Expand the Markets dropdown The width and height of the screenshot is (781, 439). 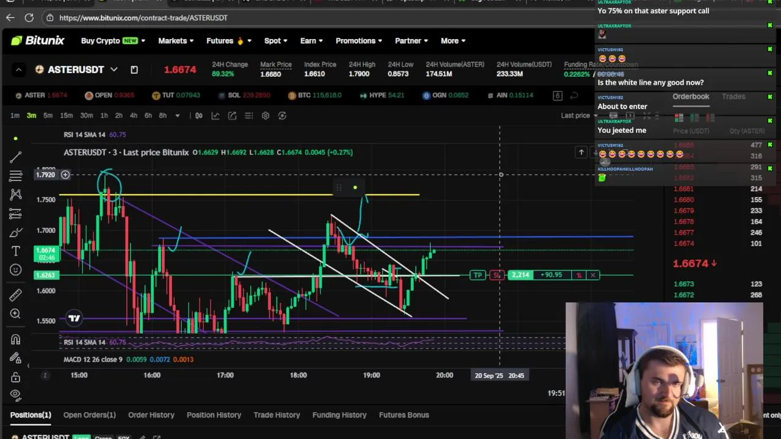click(x=176, y=41)
